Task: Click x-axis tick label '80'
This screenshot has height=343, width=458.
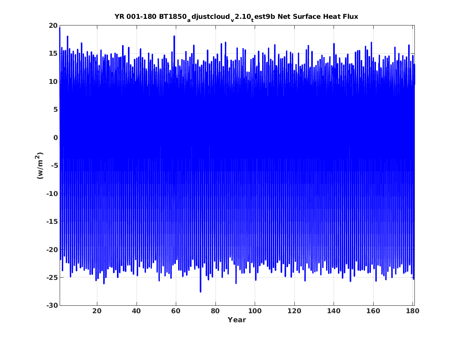Action: click(215, 311)
